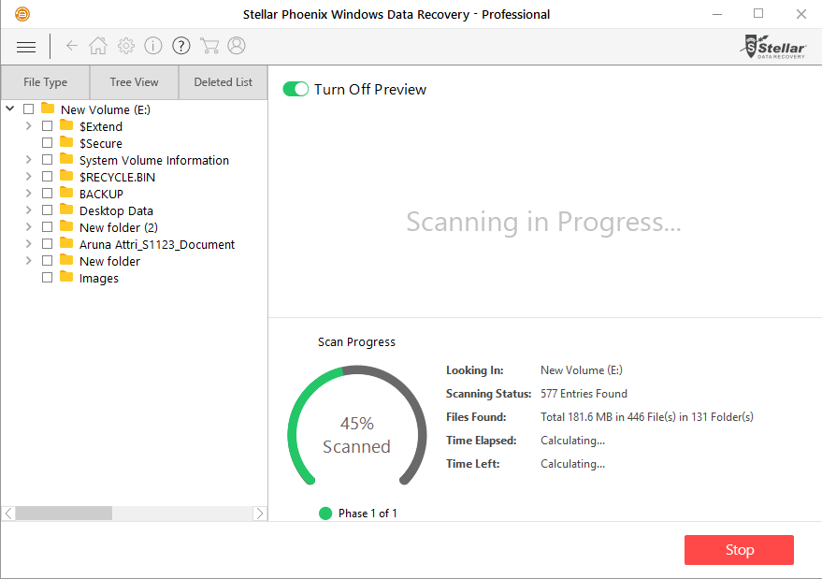The image size is (822, 579).
Task: Expand the System Volume Information folder
Action: (29, 159)
